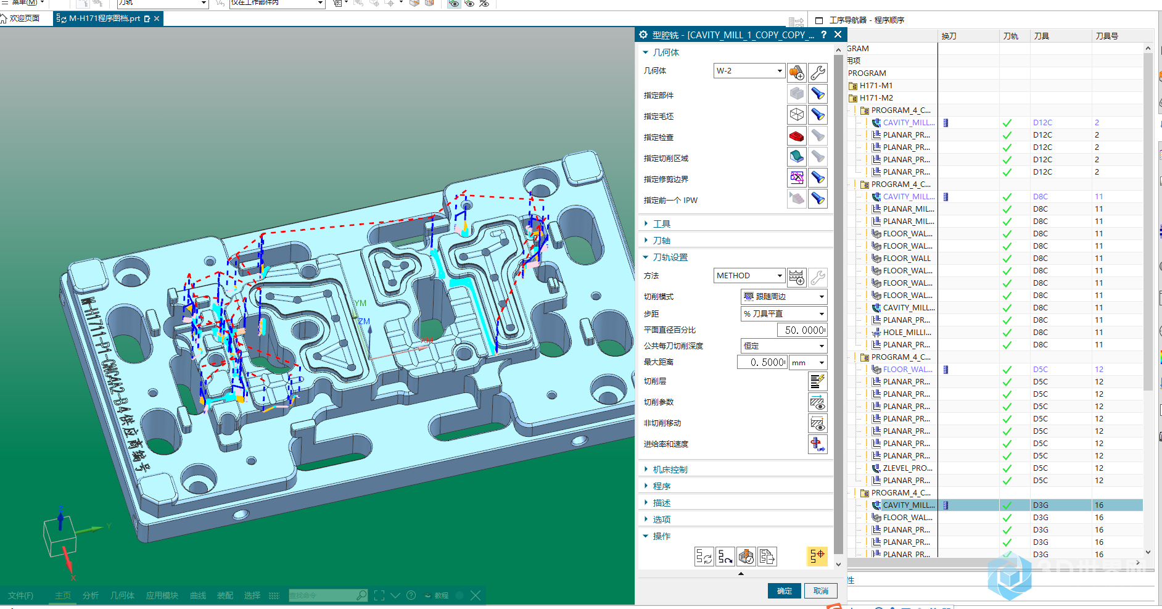This screenshot has width=1162, height=609.
Task: Click the 刀具 column header
Action: pos(1041,36)
